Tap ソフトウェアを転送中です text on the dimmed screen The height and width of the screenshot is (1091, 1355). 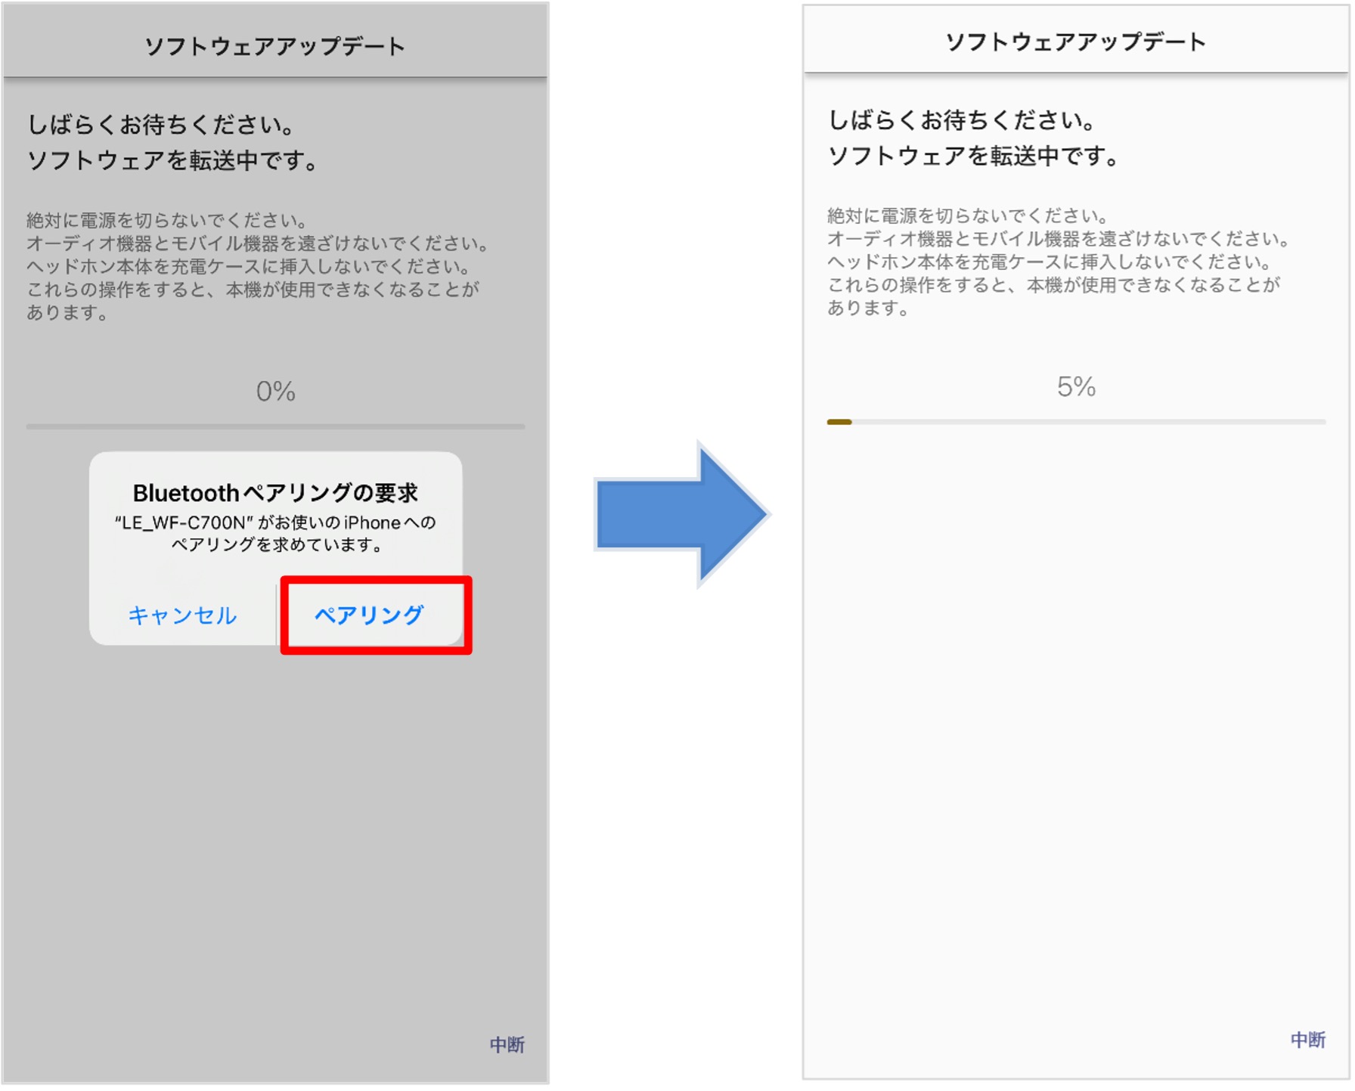(x=172, y=160)
